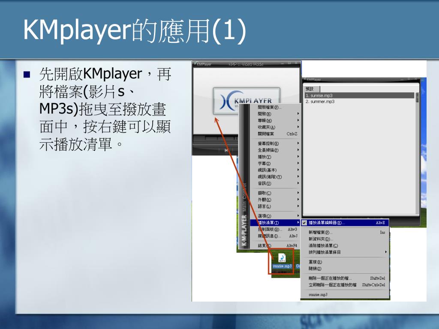Click the playlist editor vertical scrollbar
This screenshot has height=329, width=439.
[x=417, y=153]
